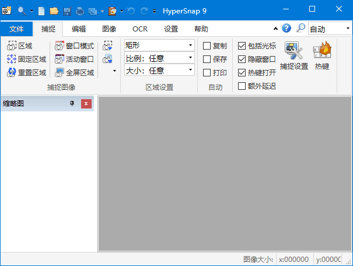This screenshot has height=266, width=353.
Task: Open the 编辑 edit tab
Action: pos(79,29)
